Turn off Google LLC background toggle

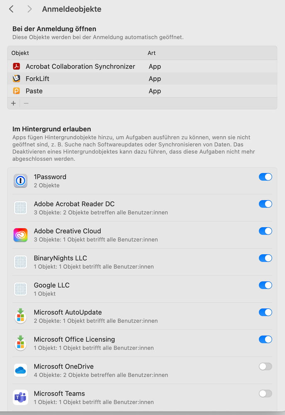tap(266, 285)
